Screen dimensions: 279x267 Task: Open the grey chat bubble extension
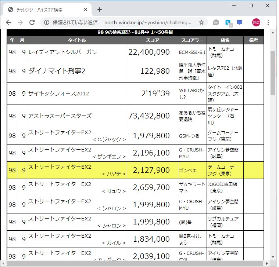(216, 22)
